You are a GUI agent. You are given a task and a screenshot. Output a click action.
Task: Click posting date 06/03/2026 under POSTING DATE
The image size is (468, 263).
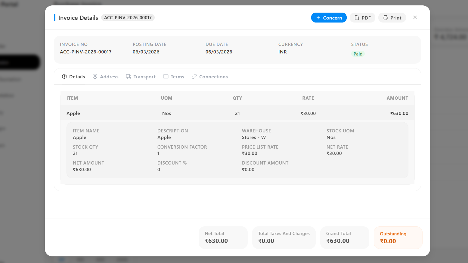pyautogui.click(x=146, y=52)
